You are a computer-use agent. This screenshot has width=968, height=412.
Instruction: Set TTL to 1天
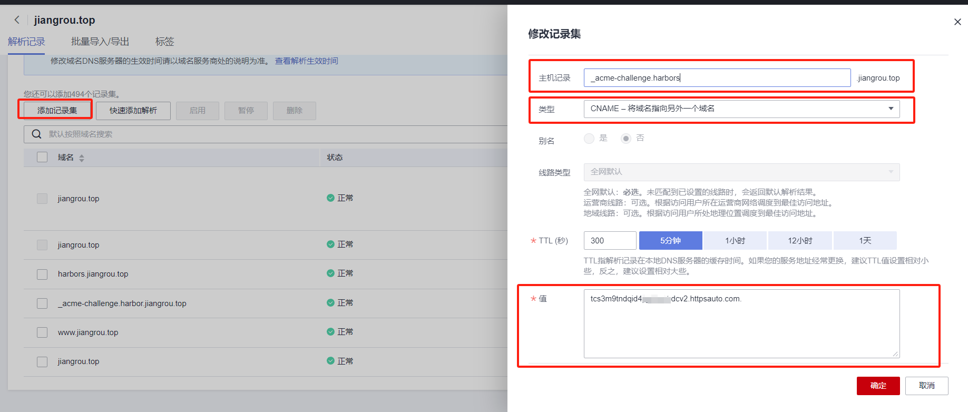[865, 240]
